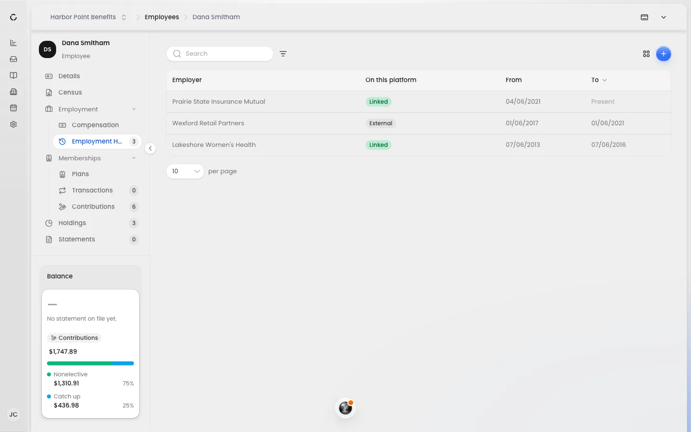Open the floating assistant globe icon
This screenshot has width=691, height=432.
[x=345, y=408]
